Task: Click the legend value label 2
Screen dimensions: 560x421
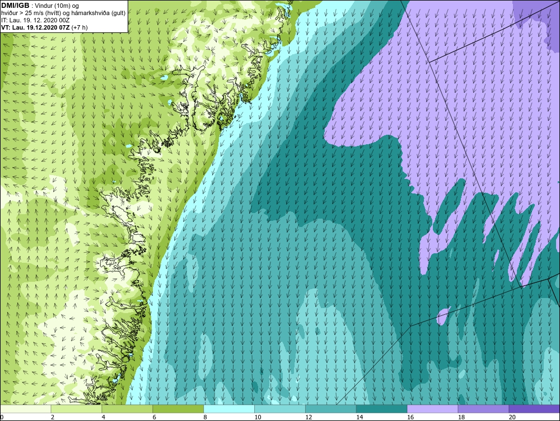Action: pyautogui.click(x=53, y=417)
